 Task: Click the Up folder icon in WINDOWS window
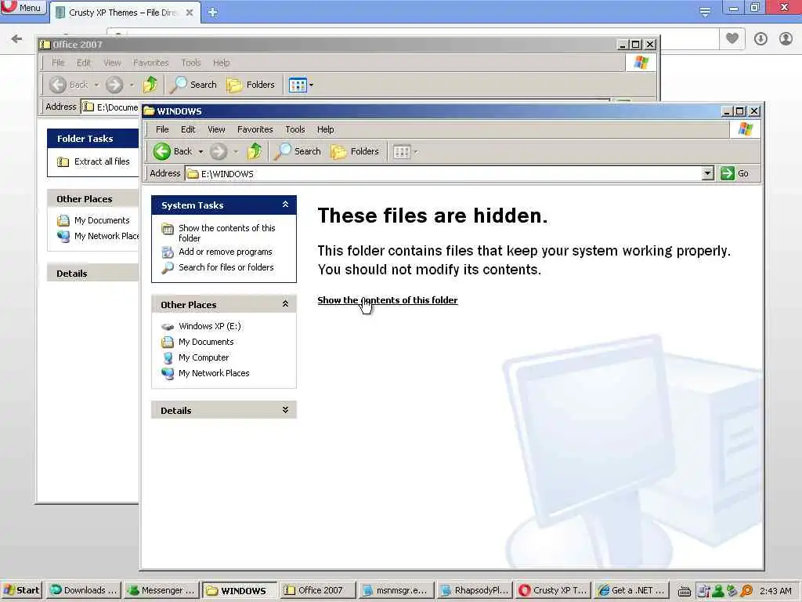(x=255, y=151)
